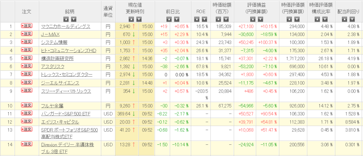Open J-MAX stock link
Image resolution: width=363 pixels, height=156 pixels.
click(51, 35)
